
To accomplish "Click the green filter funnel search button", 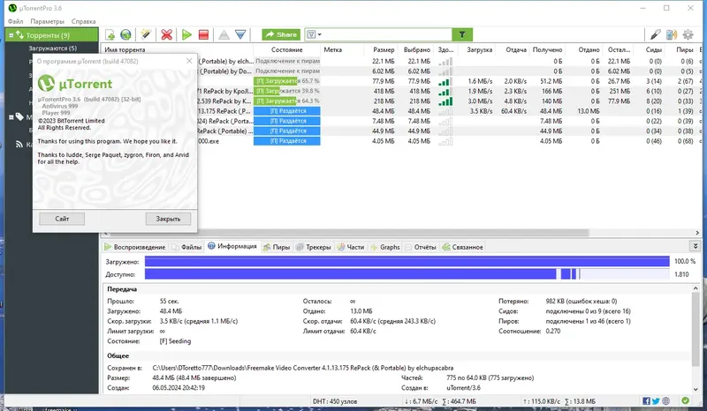I will click(x=462, y=34).
